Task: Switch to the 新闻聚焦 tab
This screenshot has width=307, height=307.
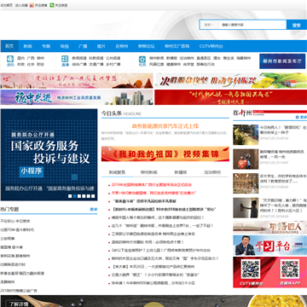Action: [x=117, y=172]
